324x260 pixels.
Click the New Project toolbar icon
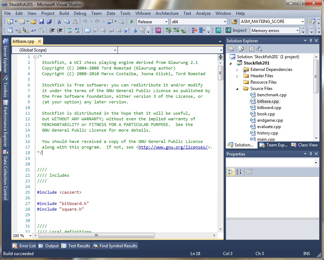(x=10, y=22)
